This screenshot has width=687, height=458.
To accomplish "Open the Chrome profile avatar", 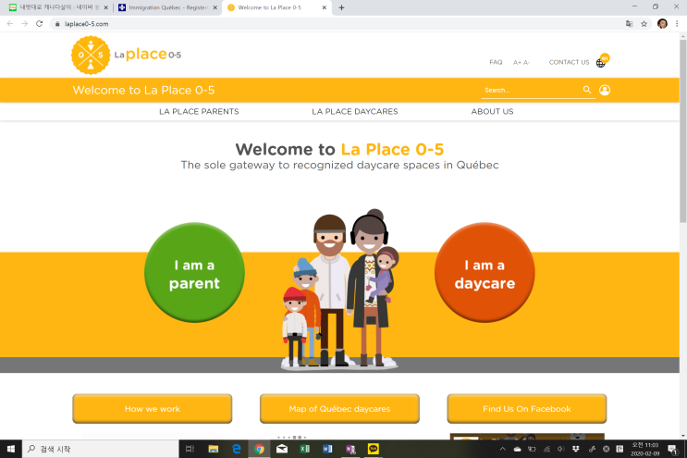I will click(662, 24).
